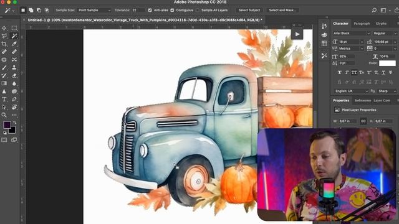Open the search magnifier in options bar

pos(374,10)
